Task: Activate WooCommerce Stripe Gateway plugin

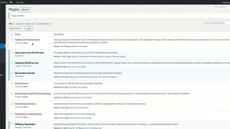Action: coord(18,117)
